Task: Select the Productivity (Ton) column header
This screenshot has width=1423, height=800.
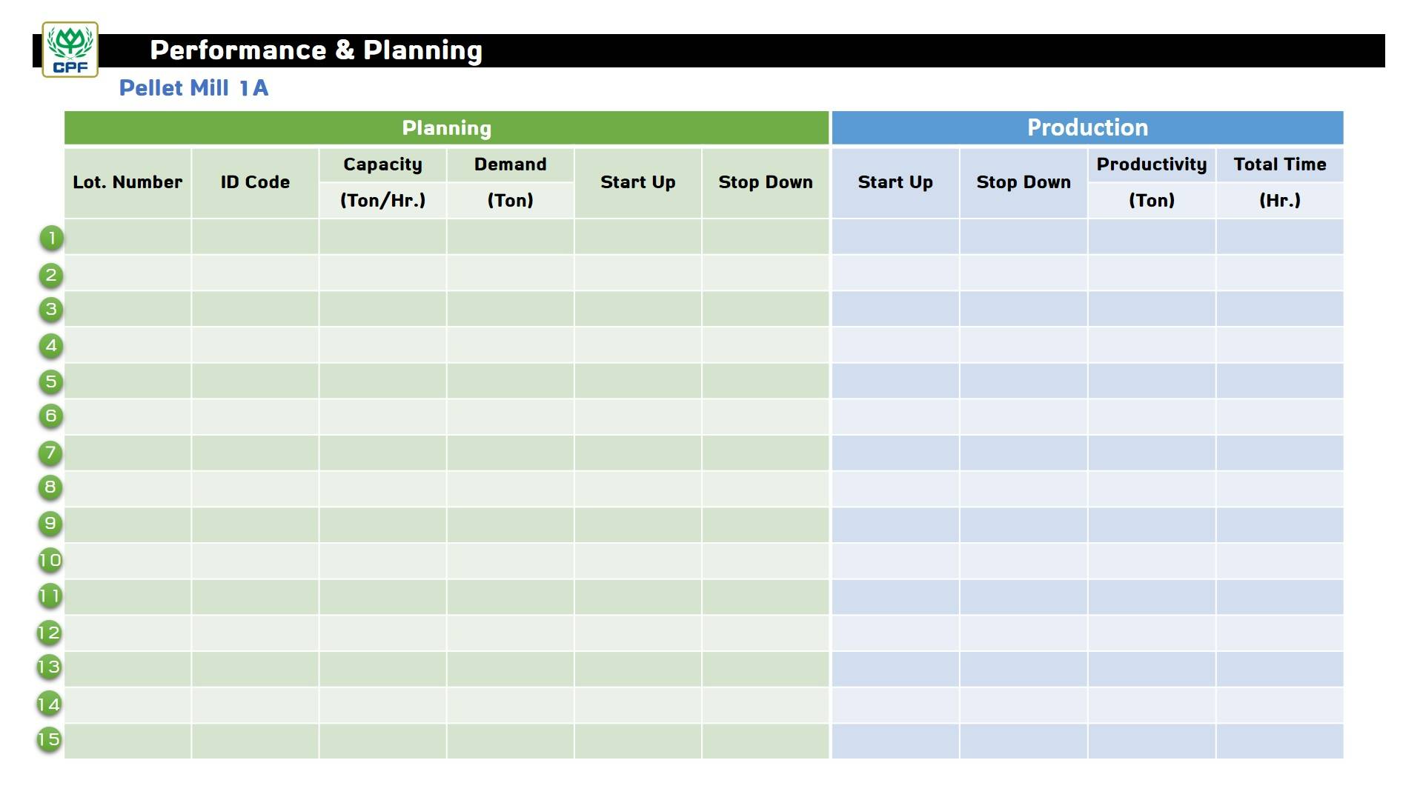Action: pos(1152,182)
